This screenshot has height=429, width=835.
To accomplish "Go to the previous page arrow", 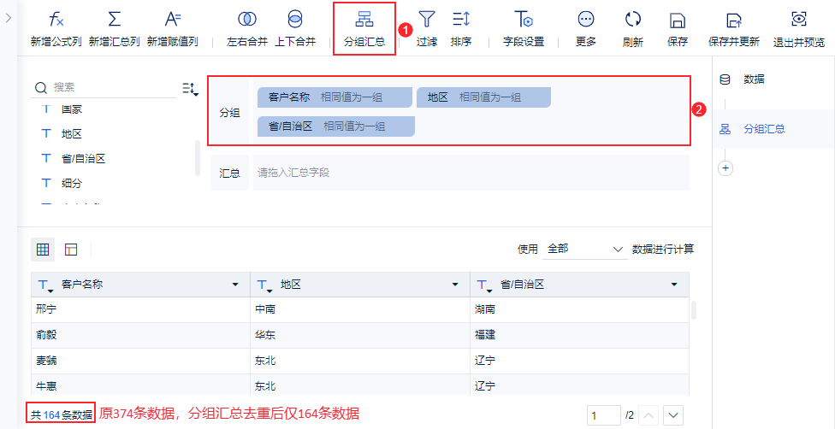I will pos(648,415).
